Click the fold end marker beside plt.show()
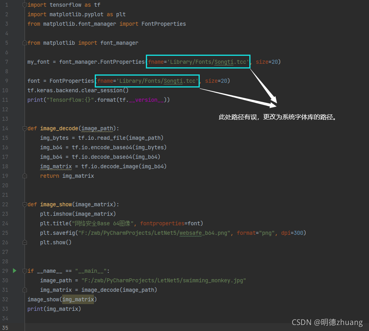 click(25, 242)
